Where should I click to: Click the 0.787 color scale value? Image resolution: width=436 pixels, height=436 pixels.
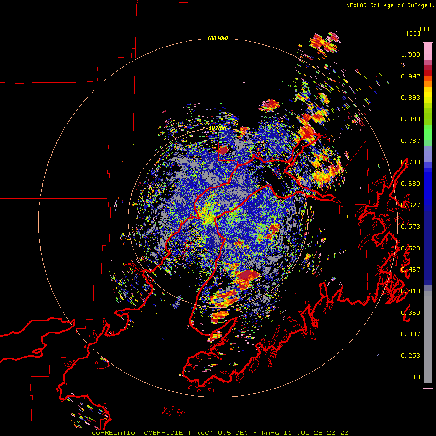pos(410,140)
